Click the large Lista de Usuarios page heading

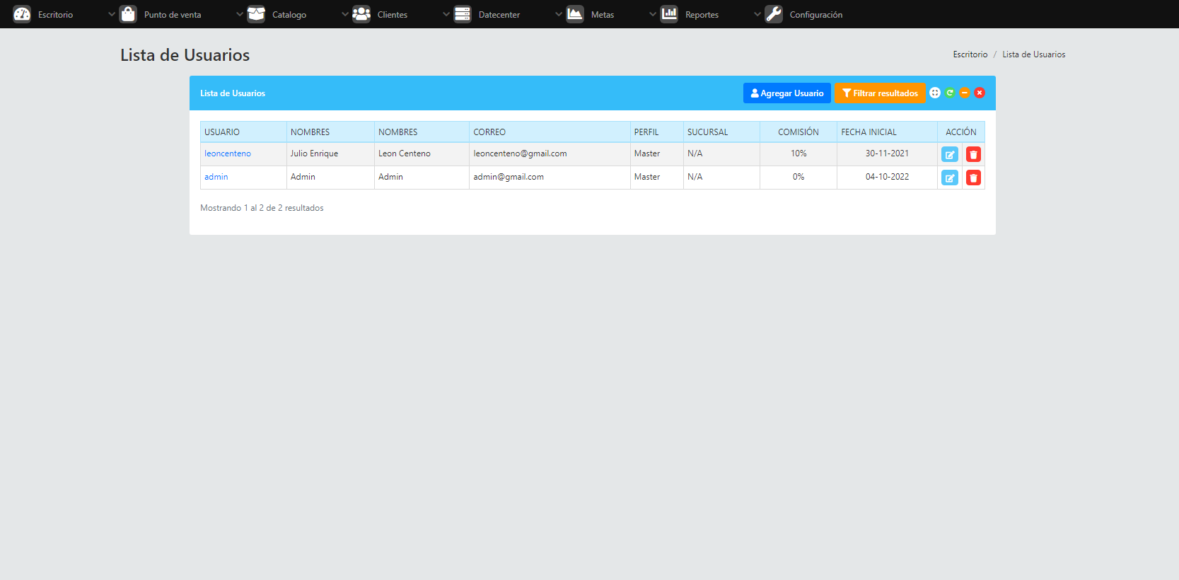185,55
